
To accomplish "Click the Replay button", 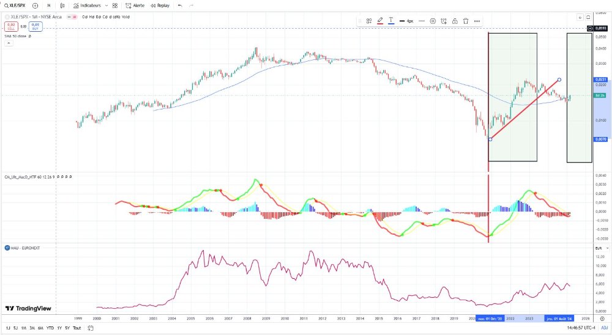I will tap(160, 5).
